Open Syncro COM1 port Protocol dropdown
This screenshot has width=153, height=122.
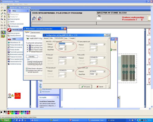tap(104, 71)
